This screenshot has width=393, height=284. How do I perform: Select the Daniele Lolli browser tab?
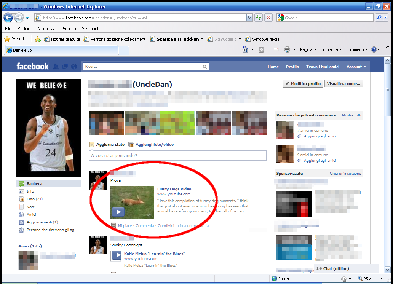coord(61,50)
